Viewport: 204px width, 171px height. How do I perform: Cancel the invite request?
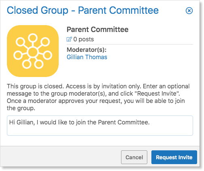134,157
